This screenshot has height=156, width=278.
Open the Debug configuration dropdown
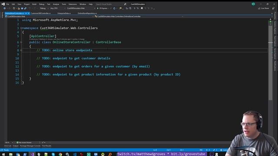click(44, 8)
